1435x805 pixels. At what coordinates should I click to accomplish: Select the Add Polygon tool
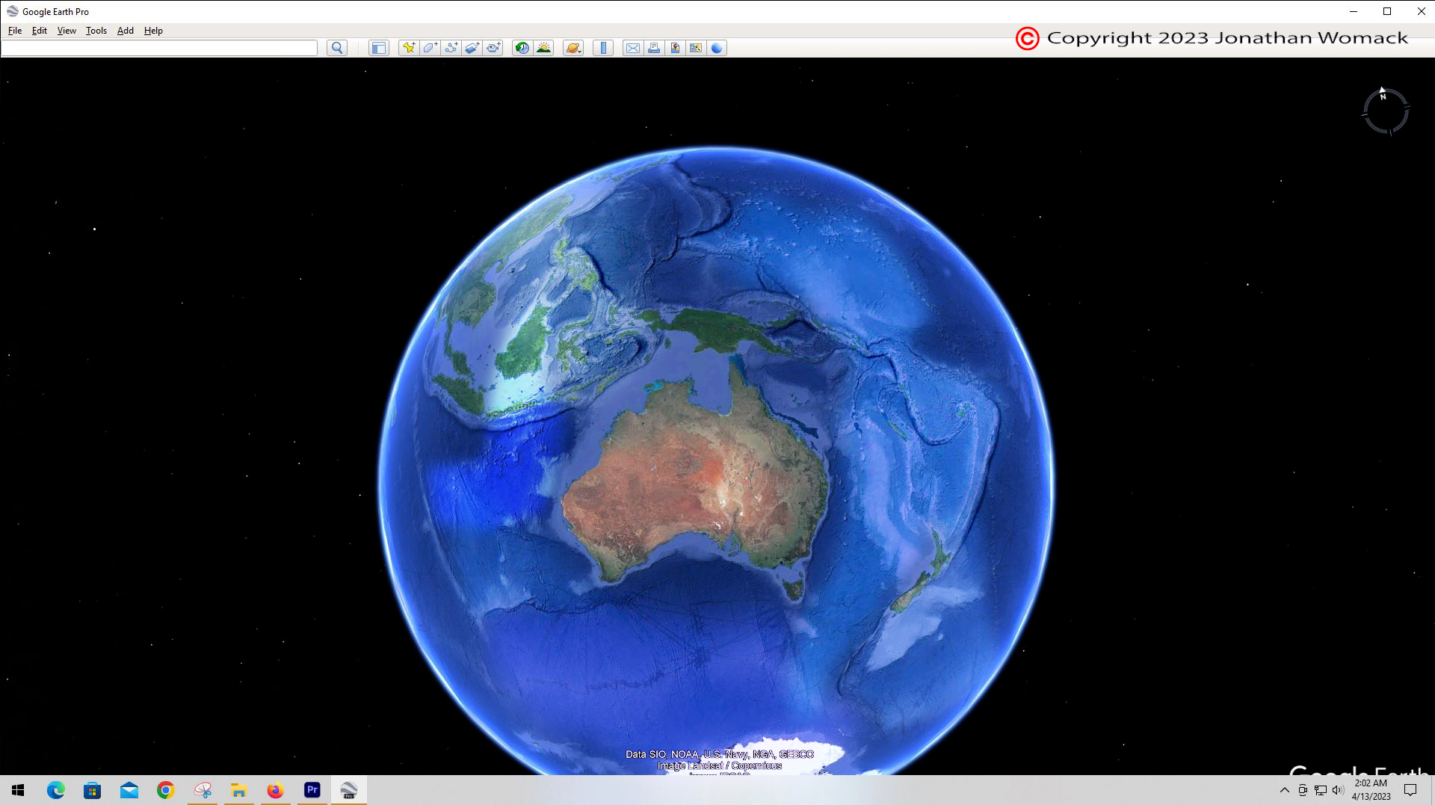(x=430, y=48)
